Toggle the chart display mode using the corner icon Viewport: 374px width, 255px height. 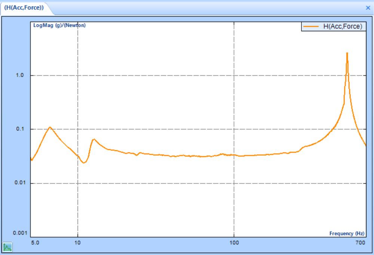[7, 246]
